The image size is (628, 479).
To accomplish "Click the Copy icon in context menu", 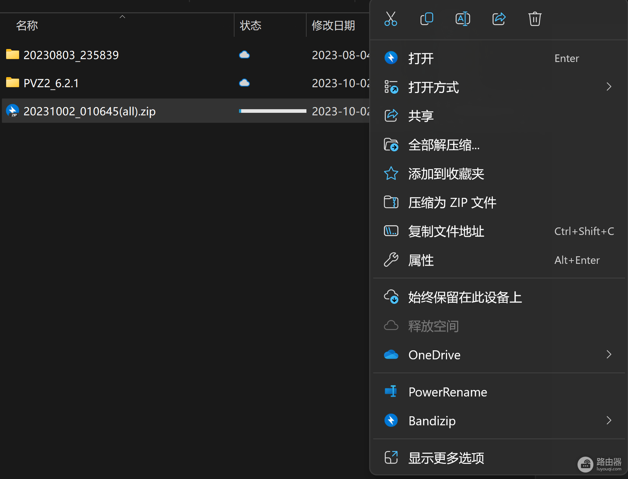I will (x=427, y=19).
